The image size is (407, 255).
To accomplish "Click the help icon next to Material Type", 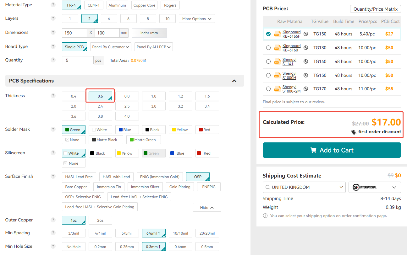I will [53, 5].
